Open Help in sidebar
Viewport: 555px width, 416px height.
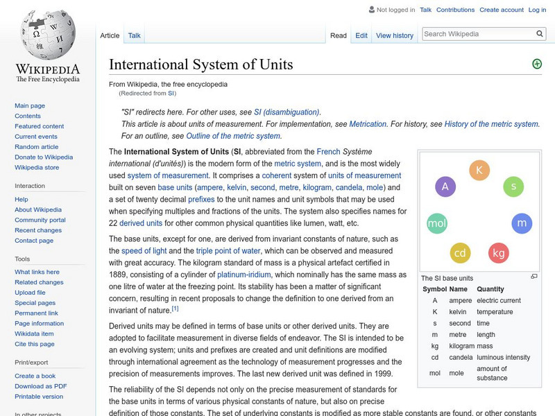click(22, 200)
